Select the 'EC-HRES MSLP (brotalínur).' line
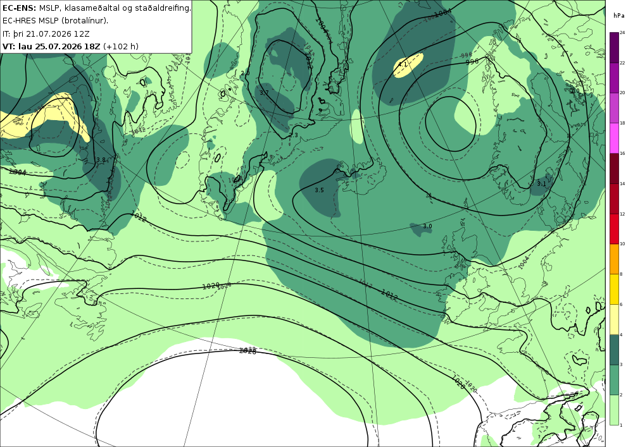Viewport: 633px width, 447px height. (55, 21)
